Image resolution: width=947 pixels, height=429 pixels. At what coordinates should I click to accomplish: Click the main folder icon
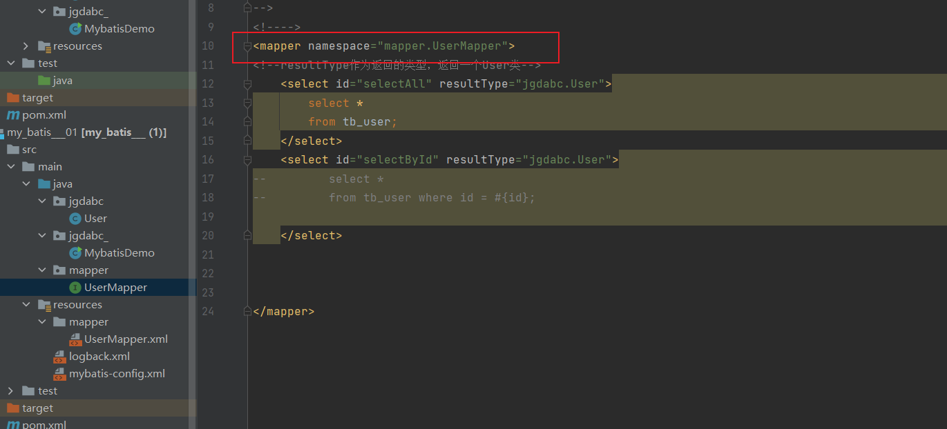pos(28,167)
